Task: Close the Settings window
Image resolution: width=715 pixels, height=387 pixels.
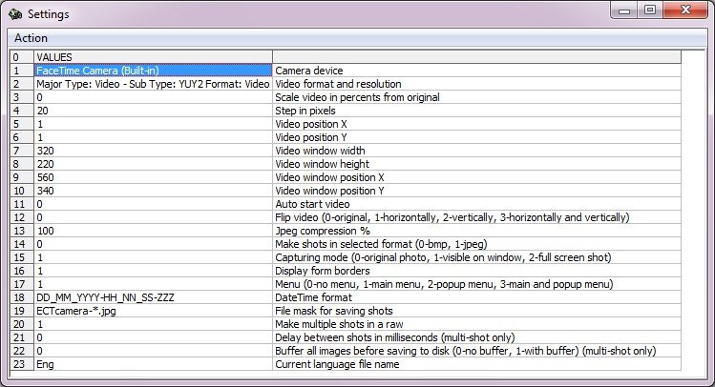Action: pyautogui.click(x=685, y=10)
